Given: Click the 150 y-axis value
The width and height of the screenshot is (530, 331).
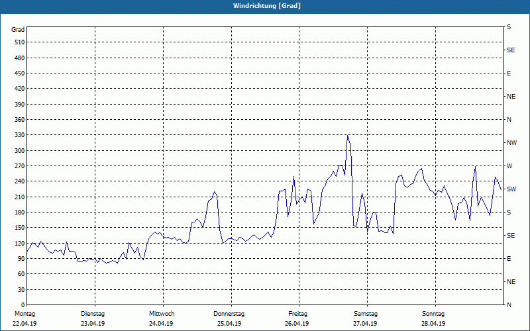Looking at the screenshot, I should tap(20, 227).
